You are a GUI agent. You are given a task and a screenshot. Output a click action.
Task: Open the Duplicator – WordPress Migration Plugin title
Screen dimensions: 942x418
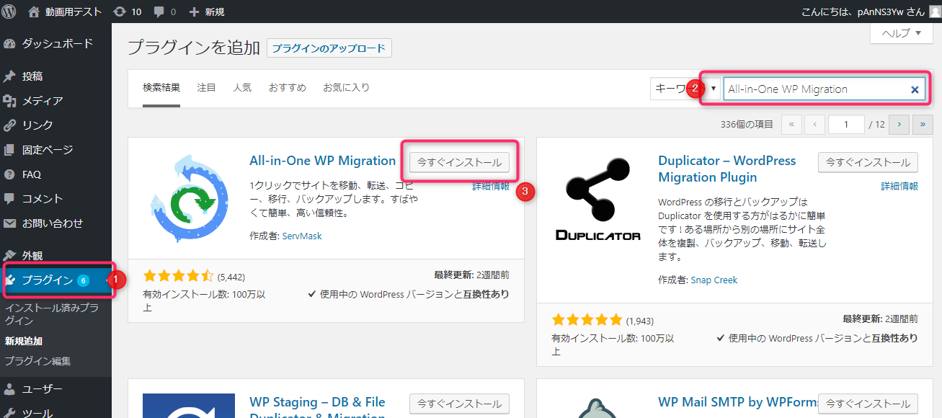[727, 169]
